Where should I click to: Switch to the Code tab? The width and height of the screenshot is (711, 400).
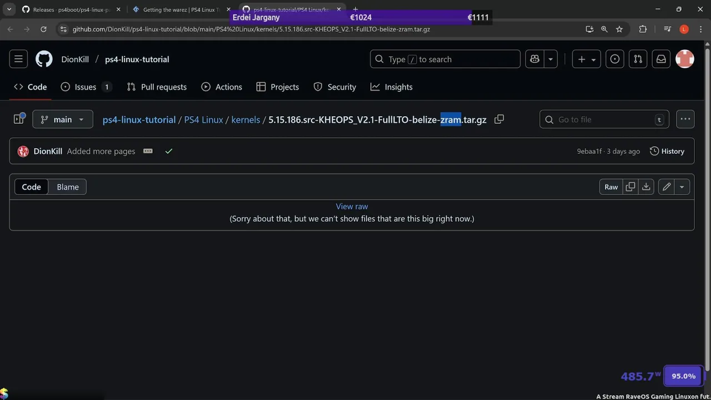(31, 87)
